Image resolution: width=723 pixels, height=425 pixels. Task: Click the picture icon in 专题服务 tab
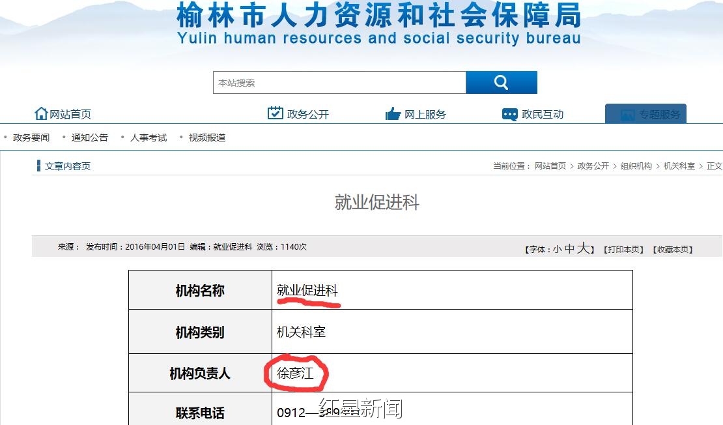[x=627, y=115]
